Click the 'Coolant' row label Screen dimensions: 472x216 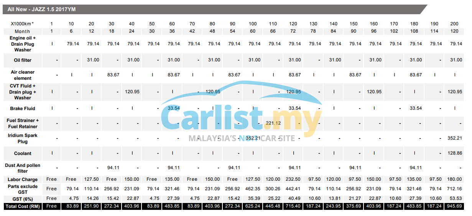point(23,153)
